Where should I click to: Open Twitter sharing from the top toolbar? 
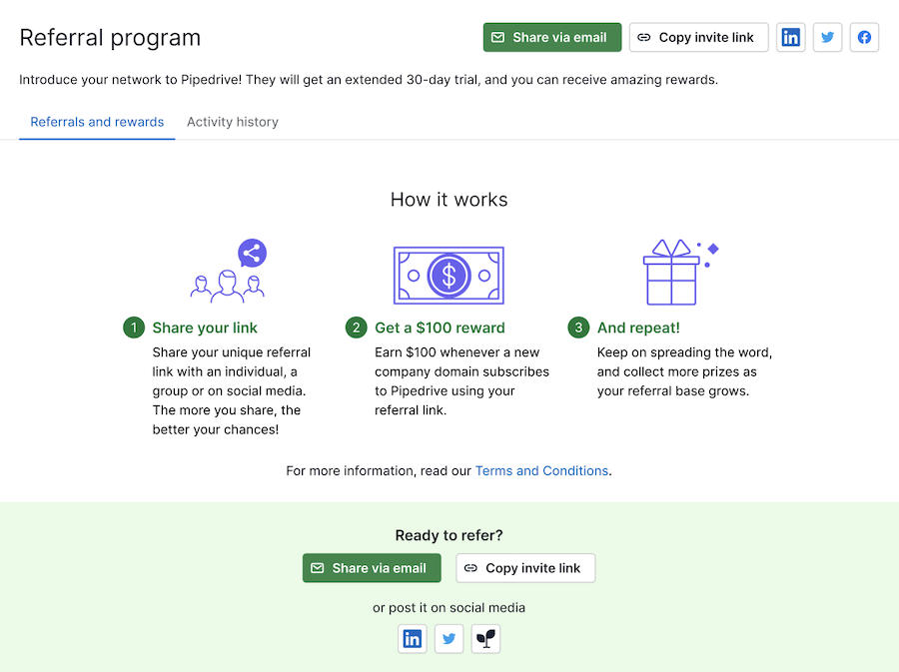point(827,37)
